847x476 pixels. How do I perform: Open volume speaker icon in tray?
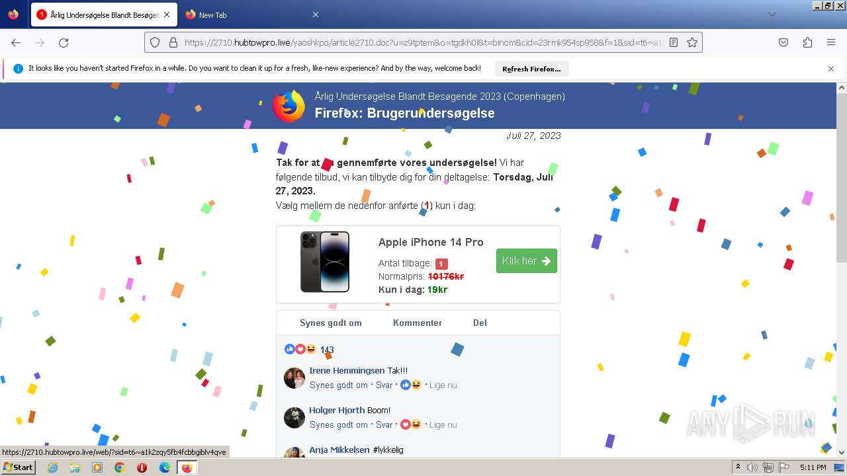click(752, 467)
